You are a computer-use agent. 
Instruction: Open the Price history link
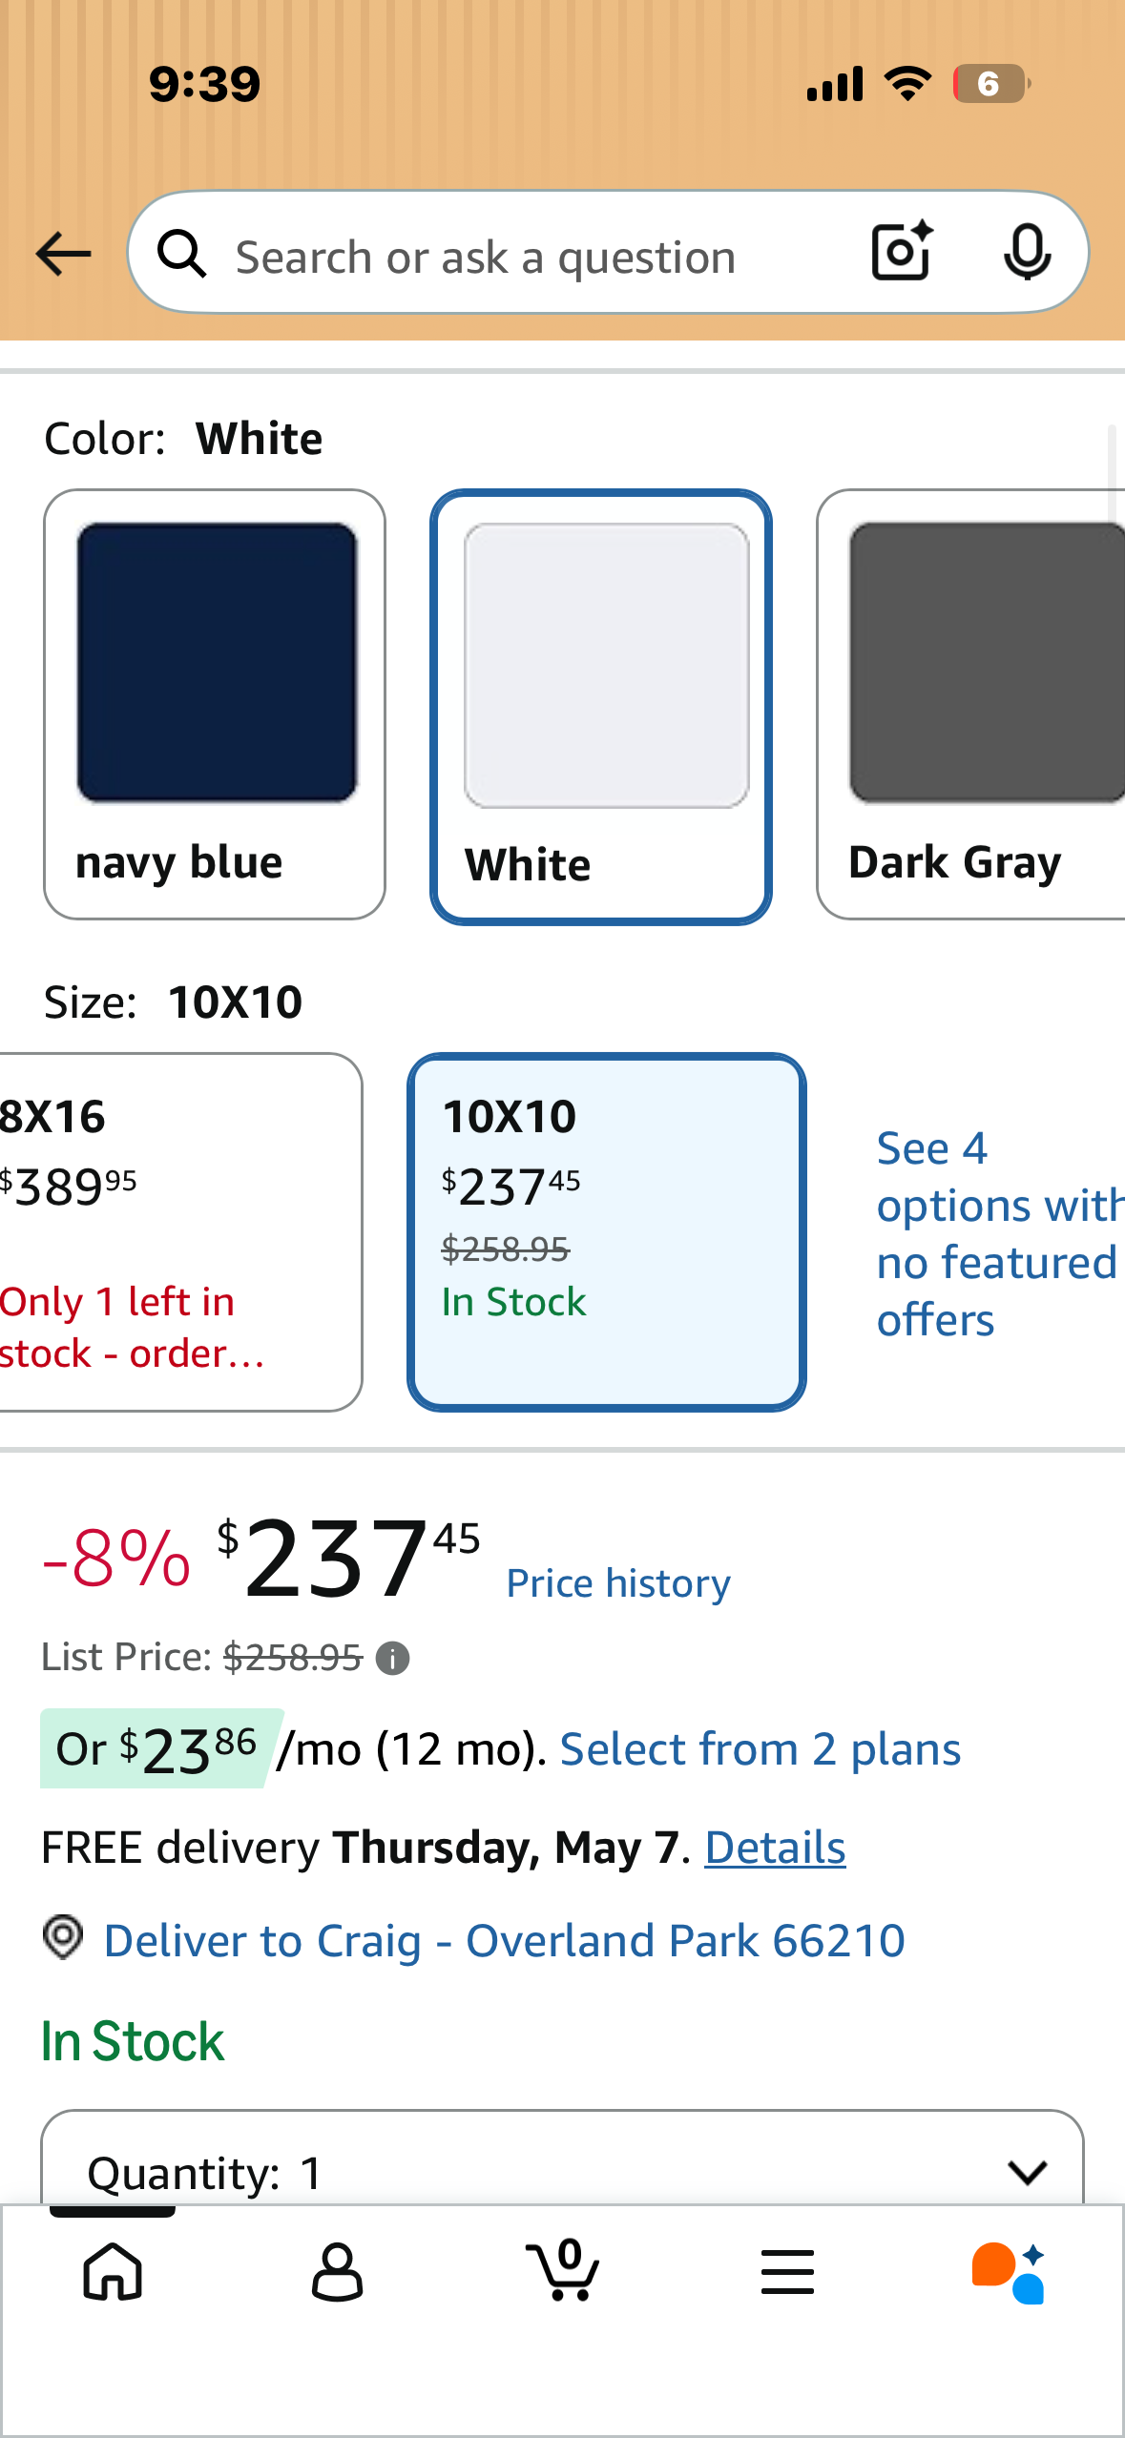pos(617,1583)
